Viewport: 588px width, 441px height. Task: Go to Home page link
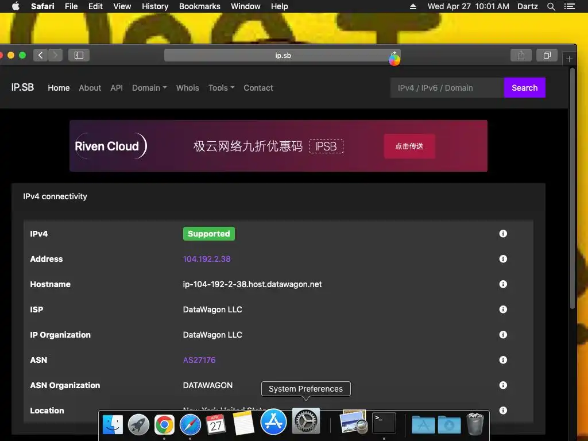pos(59,88)
